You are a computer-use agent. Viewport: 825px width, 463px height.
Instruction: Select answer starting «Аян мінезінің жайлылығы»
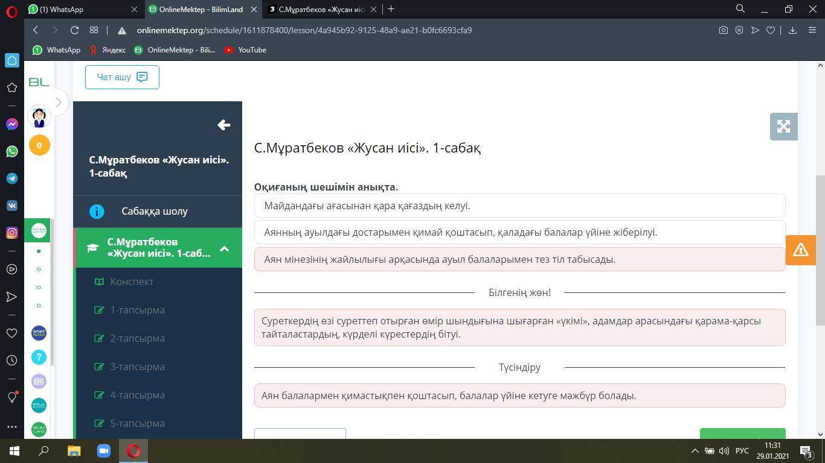(520, 259)
